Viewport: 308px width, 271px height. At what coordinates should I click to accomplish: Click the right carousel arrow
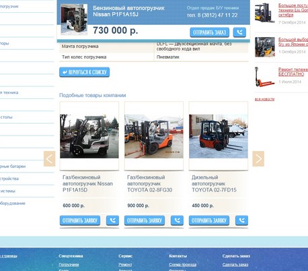(x=258, y=158)
